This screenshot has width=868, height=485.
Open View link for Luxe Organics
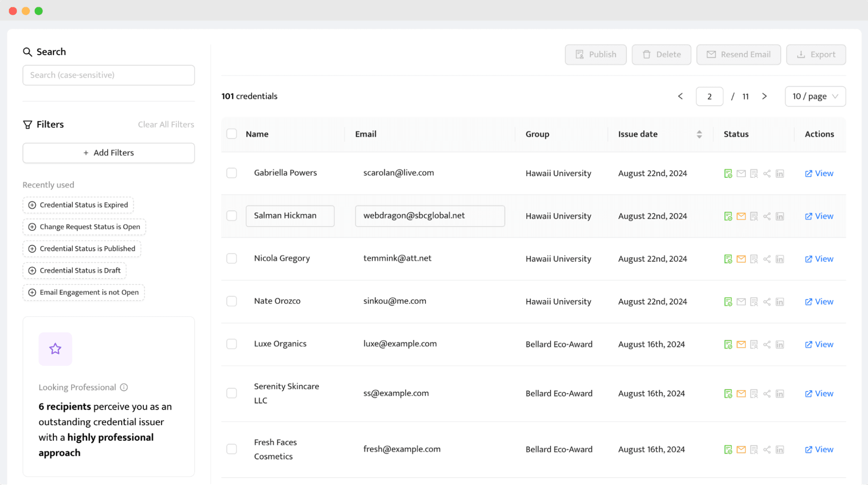click(x=819, y=345)
